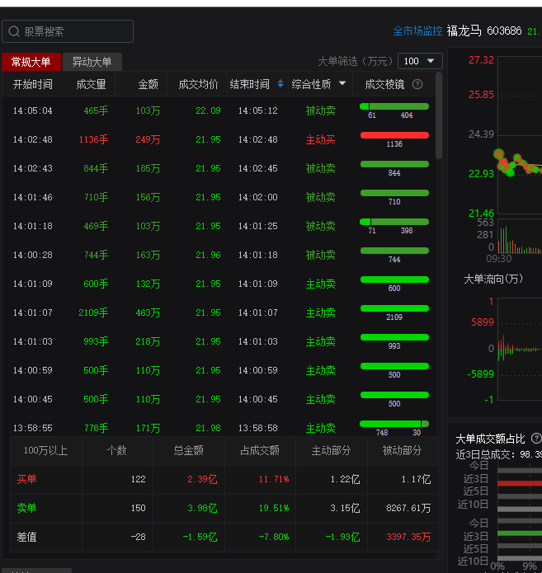Sort by 开始时间 column header

32,84
